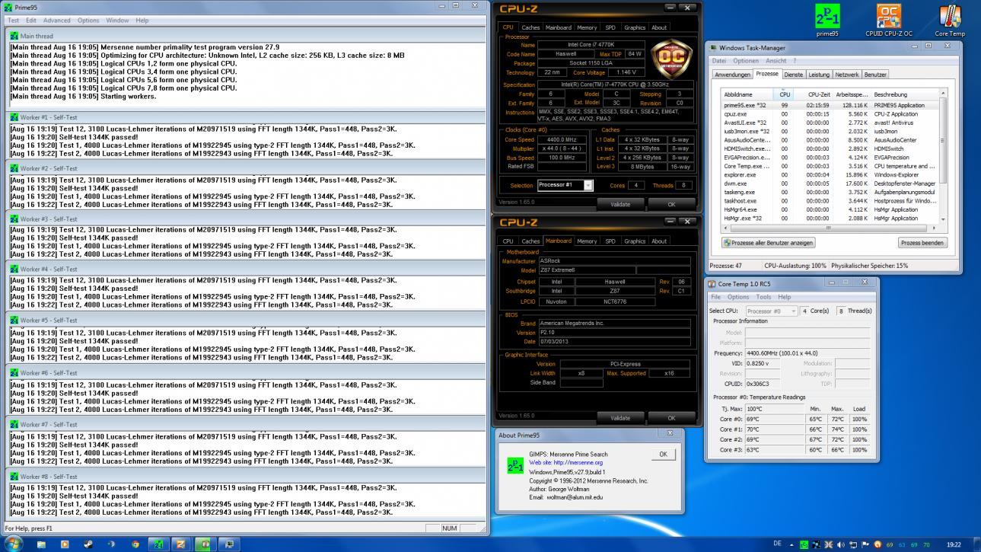Viewport: 981px width, 552px height.
Task: Sort processes by CPU column header
Action: (785, 94)
